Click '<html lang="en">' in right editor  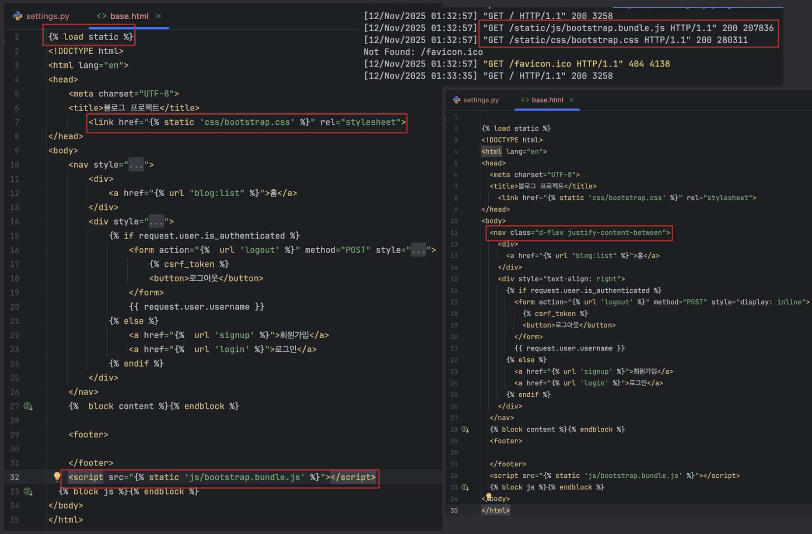(514, 152)
